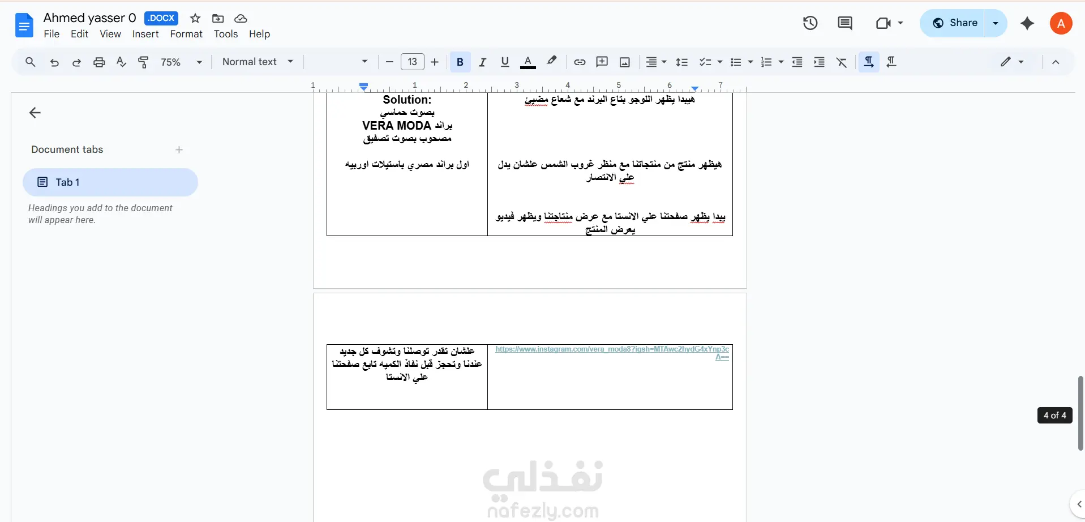Click the font size field showing 13
Screen dimensions: 1085x522
(x=413, y=62)
